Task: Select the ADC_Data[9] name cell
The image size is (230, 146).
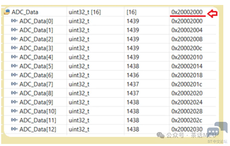Action: (36, 102)
